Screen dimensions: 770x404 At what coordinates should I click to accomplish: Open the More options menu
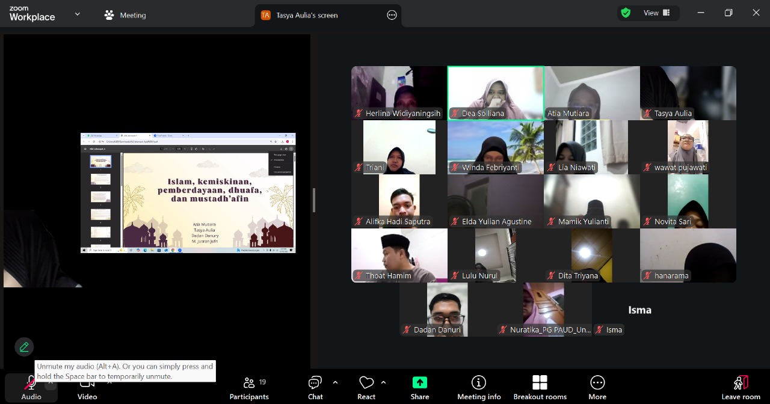[597, 388]
